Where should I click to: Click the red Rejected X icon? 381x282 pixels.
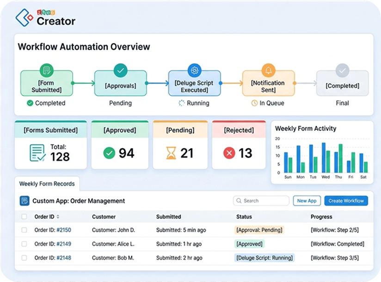[229, 153]
